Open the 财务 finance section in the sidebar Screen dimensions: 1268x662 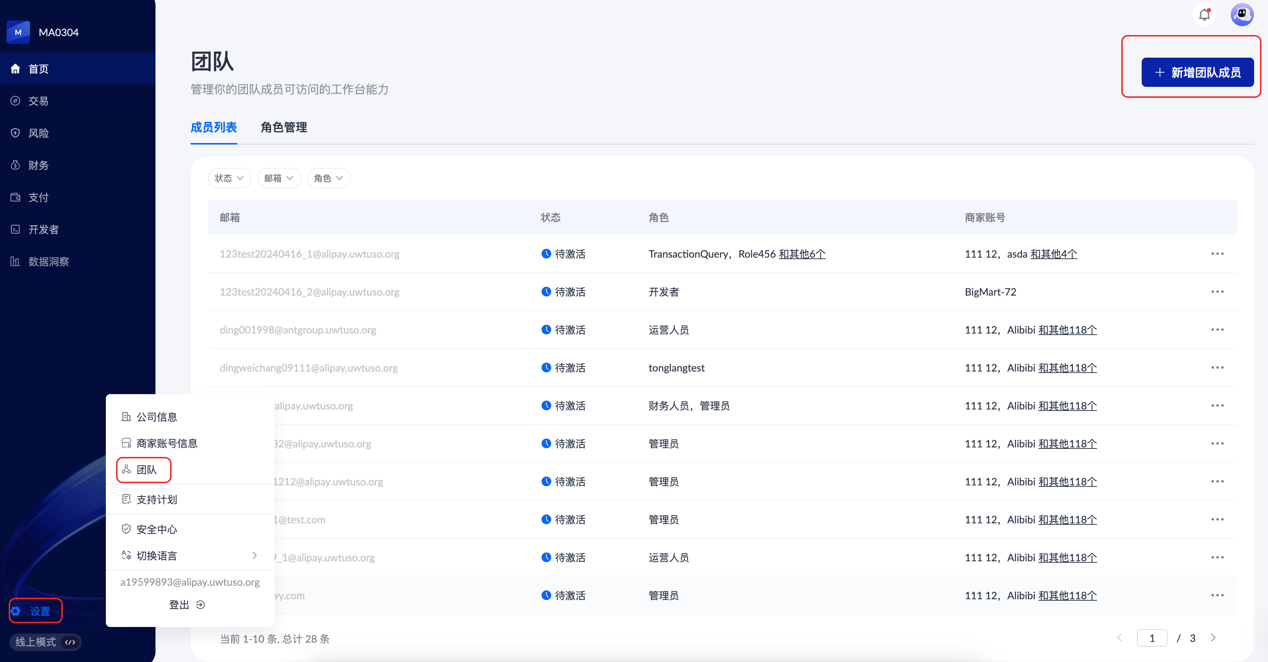[38, 165]
